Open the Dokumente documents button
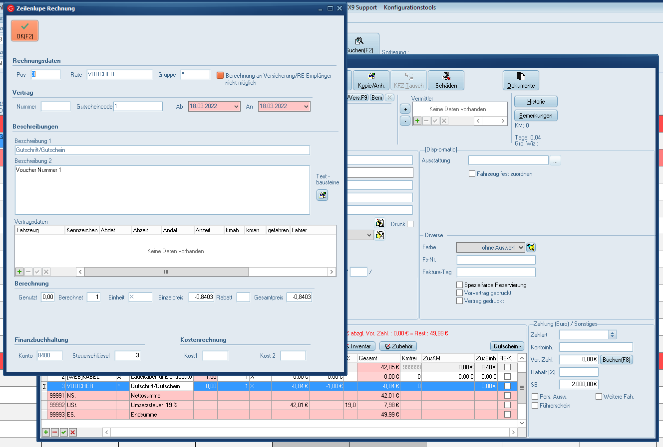 pos(521,80)
